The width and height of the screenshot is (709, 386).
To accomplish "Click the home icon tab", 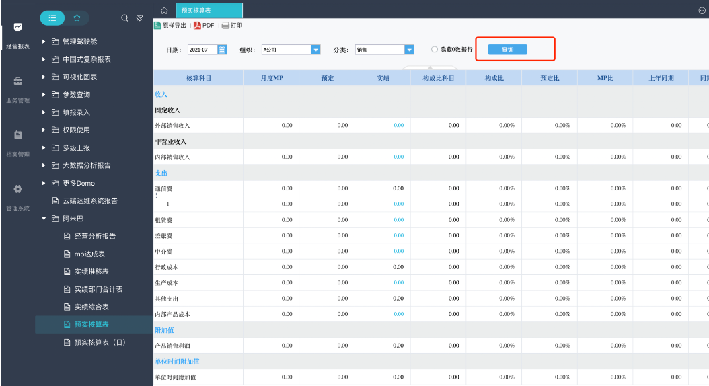I will 164,10.
